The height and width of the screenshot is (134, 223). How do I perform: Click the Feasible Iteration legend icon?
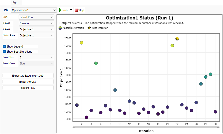61,28
